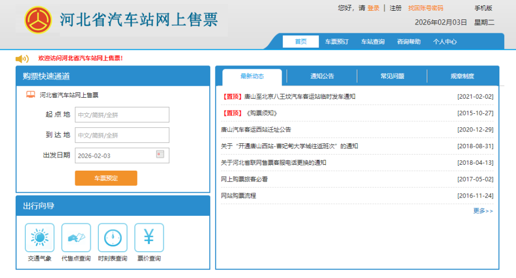The width and height of the screenshot is (516, 278).
Task: Open 唐山汽车客运西站迁址公告
Action: pos(256,129)
